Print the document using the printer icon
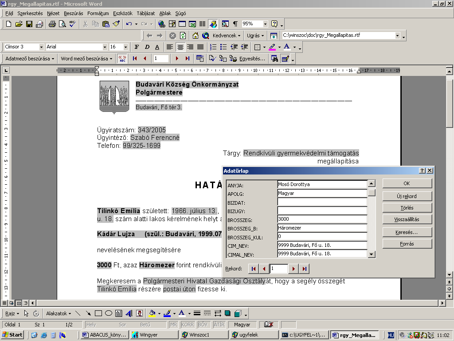Screen dimensions: 454x341 [x=52, y=24]
